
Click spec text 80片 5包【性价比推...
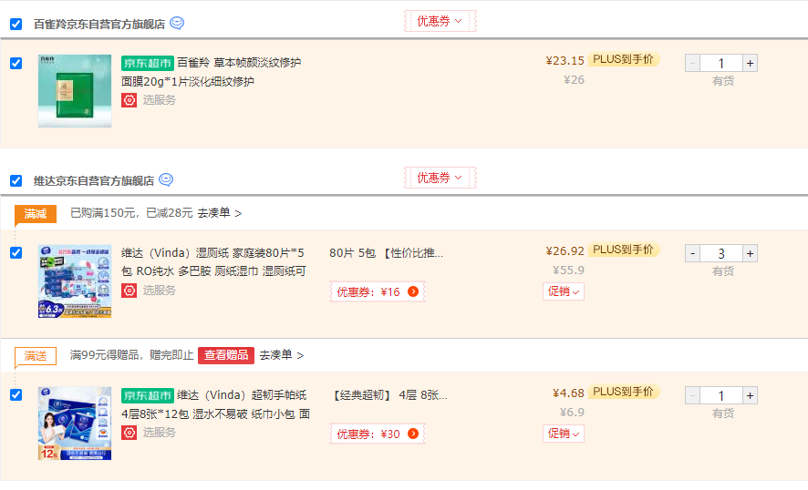point(386,253)
